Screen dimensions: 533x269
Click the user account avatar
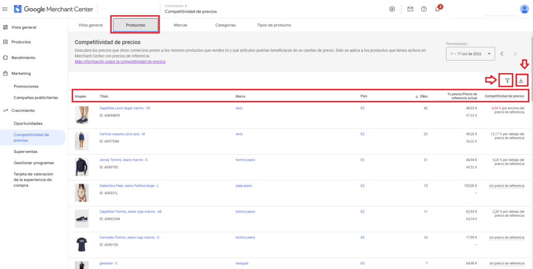[x=524, y=9]
